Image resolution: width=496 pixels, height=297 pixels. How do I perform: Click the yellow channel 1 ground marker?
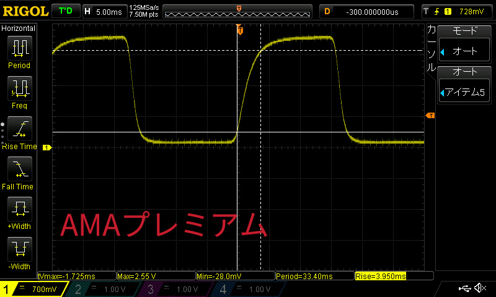coord(47,147)
